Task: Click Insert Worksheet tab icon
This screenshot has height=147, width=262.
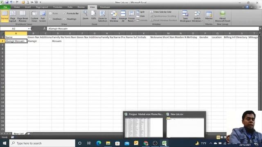Action: coord(29,134)
